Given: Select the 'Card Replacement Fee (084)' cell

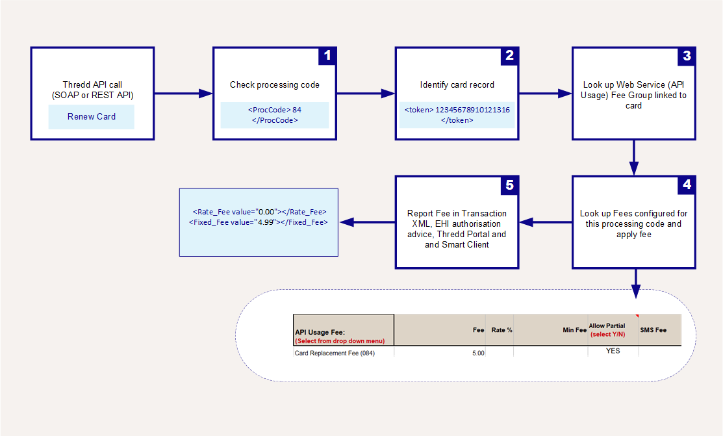Looking at the screenshot, I should [x=335, y=353].
